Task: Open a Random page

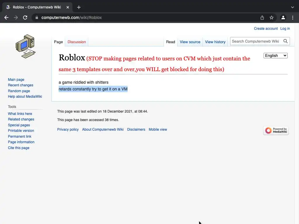Action: click(19, 91)
